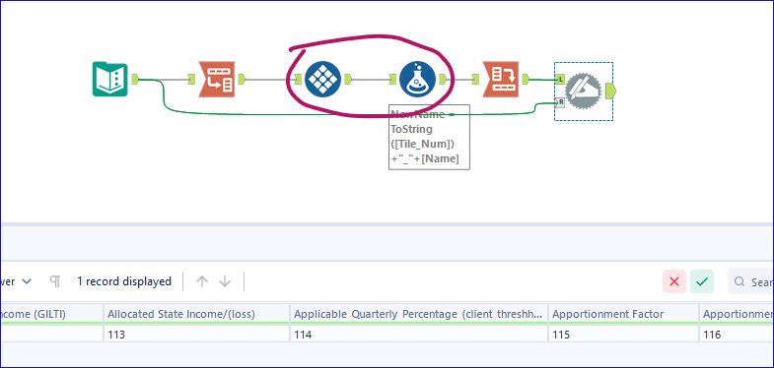Click the green checkmark apply button
This screenshot has width=774, height=368.
point(702,281)
